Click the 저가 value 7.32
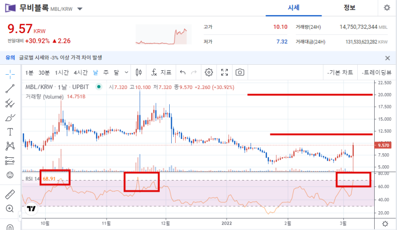The width and height of the screenshot is (397, 230). point(282,42)
